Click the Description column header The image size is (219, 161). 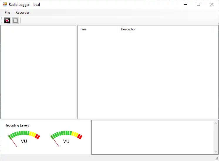(x=166, y=29)
